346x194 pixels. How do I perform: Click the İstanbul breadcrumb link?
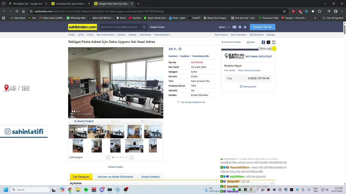(121, 35)
